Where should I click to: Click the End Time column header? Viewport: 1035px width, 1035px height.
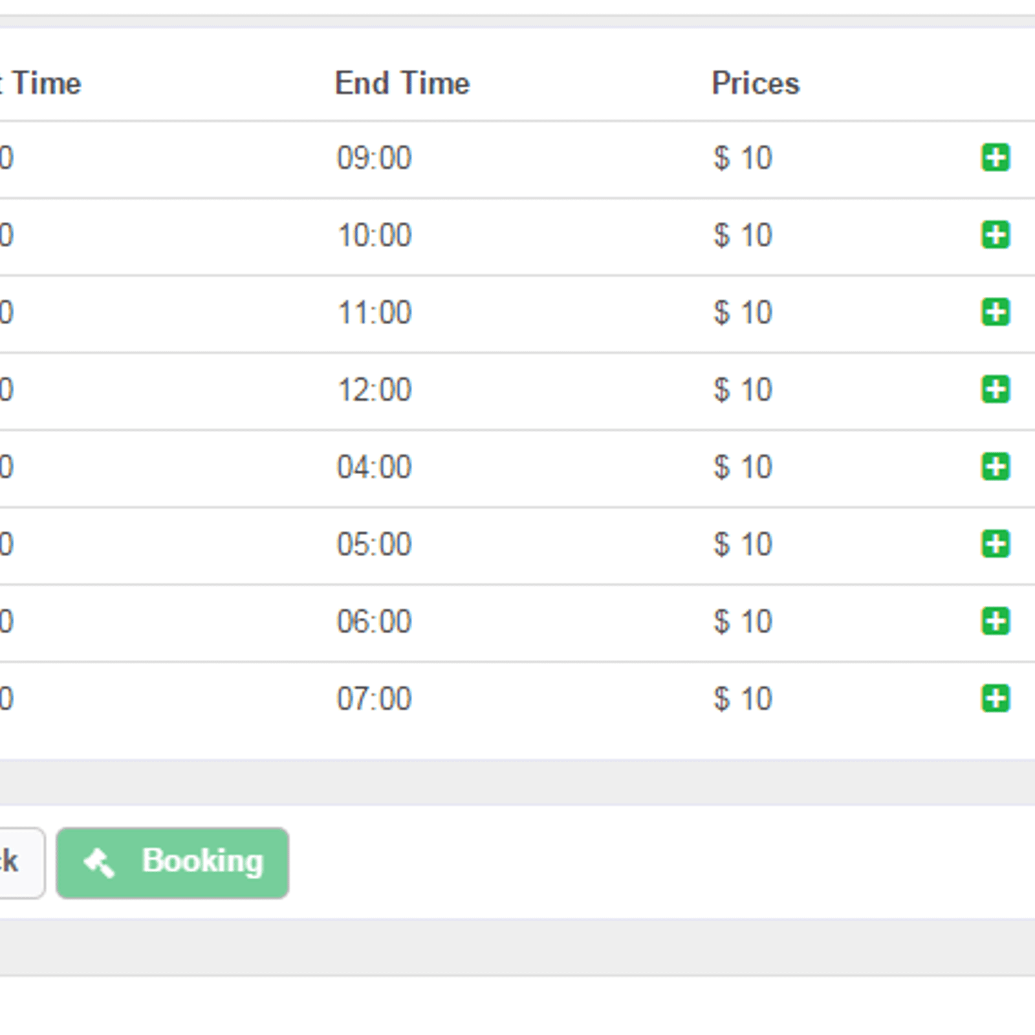coord(402,83)
